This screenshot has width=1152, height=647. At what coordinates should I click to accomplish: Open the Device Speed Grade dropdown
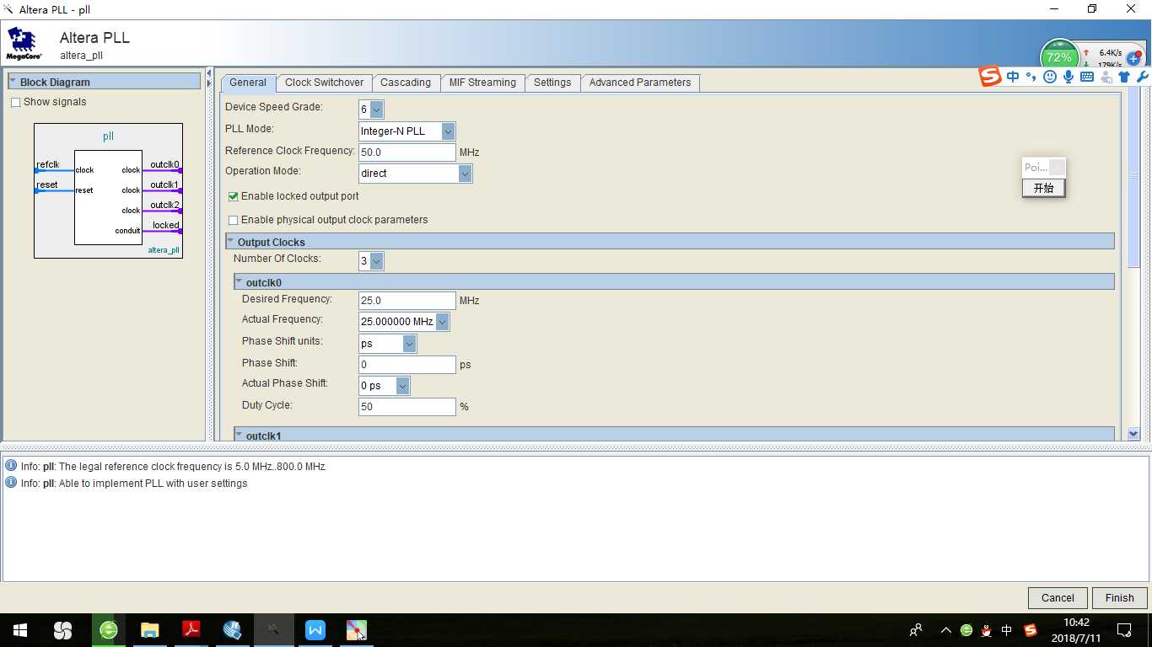pos(377,110)
